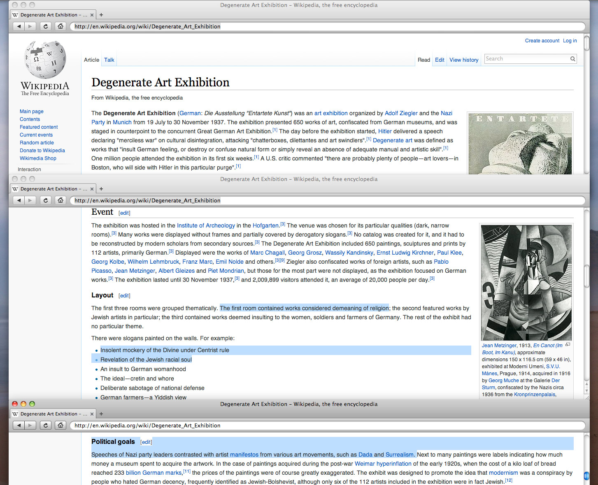Open the Metzinger En Canot painting image
The image size is (598, 485).
[x=526, y=283]
